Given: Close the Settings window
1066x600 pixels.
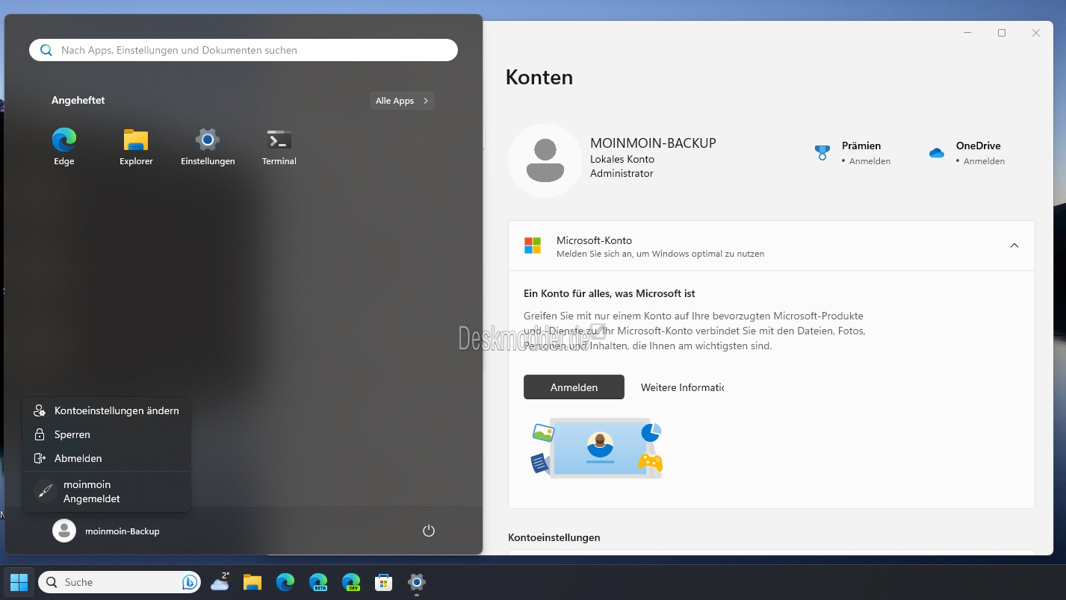Looking at the screenshot, I should coord(1036,33).
